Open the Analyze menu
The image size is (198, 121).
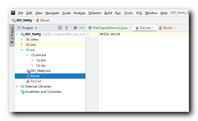click(x=79, y=13)
